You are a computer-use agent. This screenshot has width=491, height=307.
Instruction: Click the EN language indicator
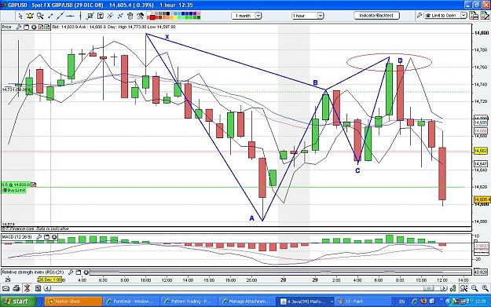tap(401, 302)
